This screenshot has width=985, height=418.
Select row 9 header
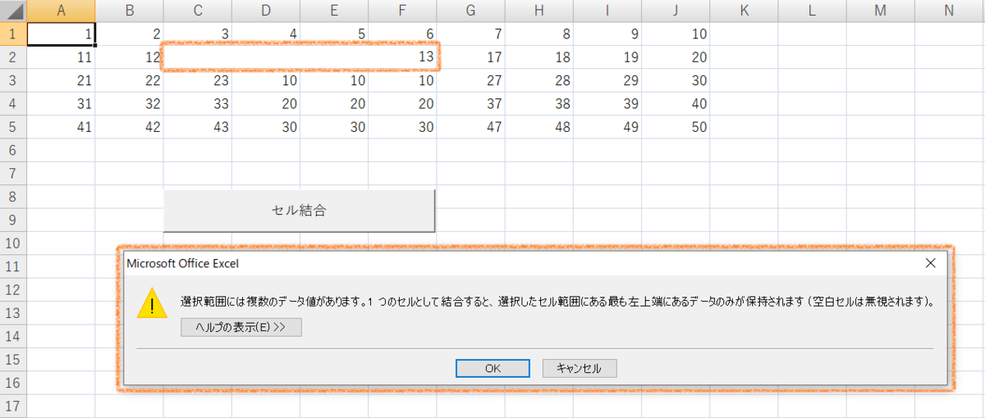(x=13, y=220)
